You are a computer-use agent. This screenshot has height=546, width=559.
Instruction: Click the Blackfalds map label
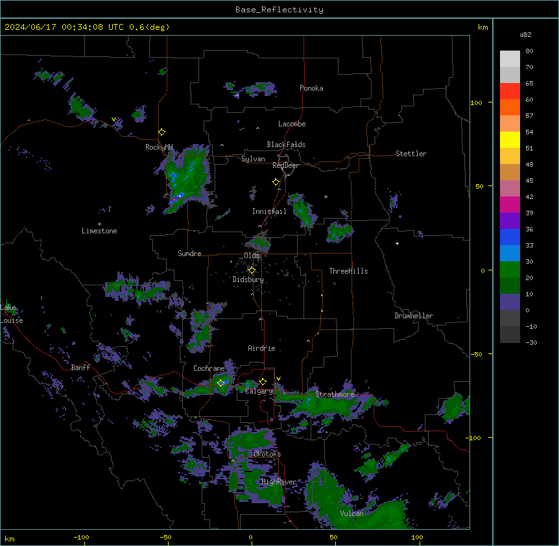pyautogui.click(x=286, y=145)
